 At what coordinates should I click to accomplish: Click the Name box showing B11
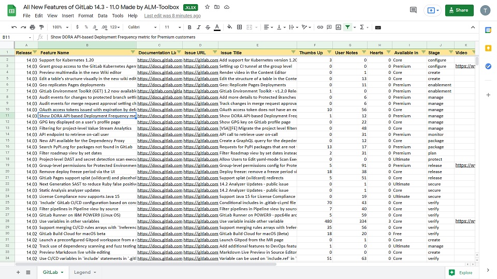click(x=17, y=37)
